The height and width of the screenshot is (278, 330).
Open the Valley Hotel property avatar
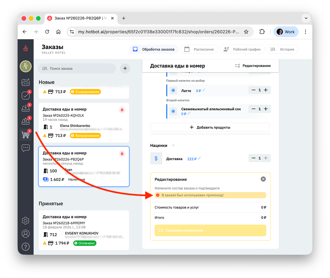point(25,66)
